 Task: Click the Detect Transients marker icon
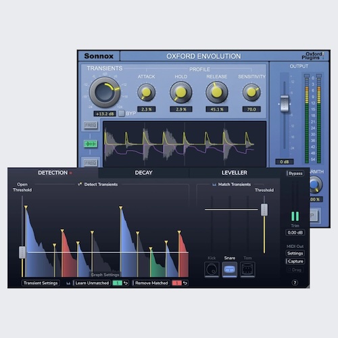(80, 185)
